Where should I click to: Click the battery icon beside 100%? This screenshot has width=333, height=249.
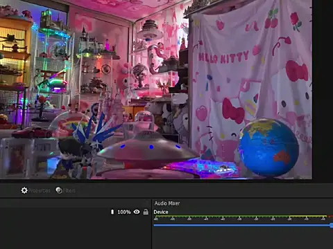click(112, 212)
